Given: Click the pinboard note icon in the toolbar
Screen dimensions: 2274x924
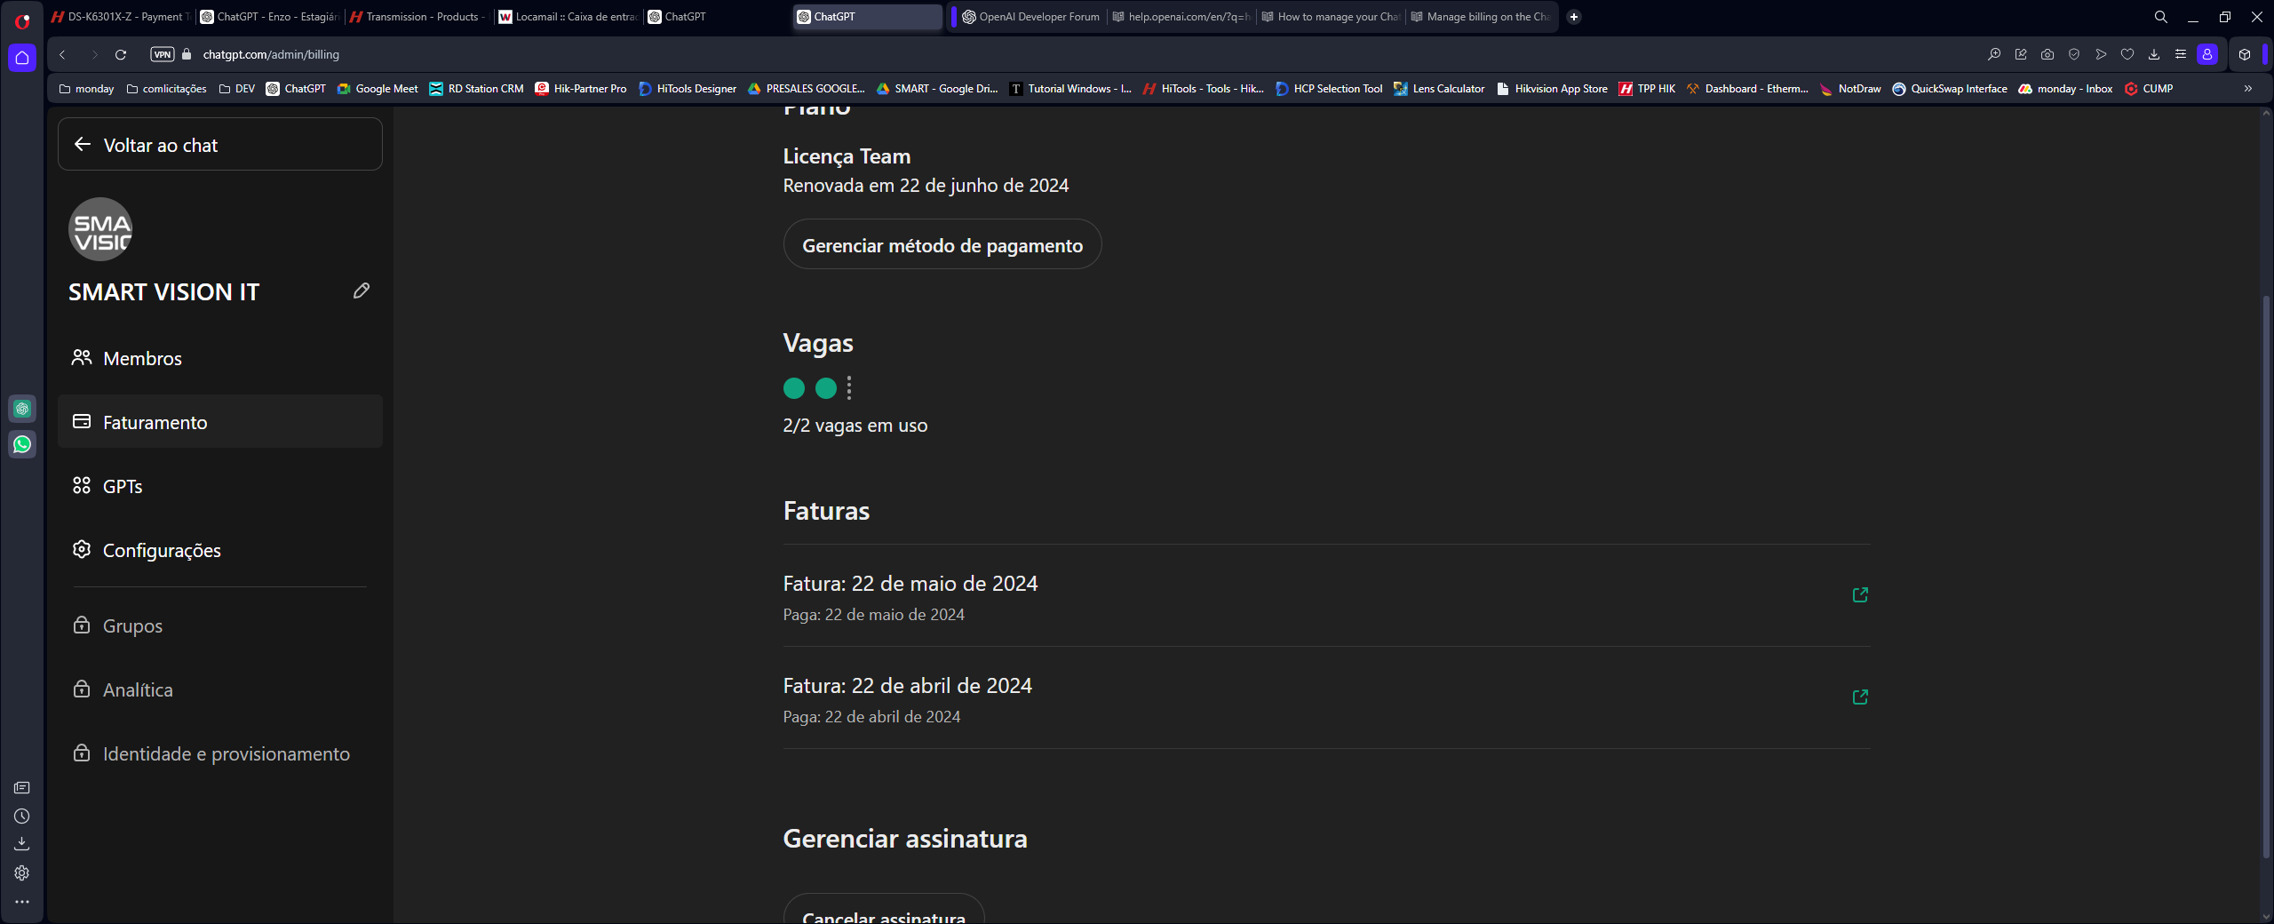Looking at the screenshot, I should (x=2021, y=54).
